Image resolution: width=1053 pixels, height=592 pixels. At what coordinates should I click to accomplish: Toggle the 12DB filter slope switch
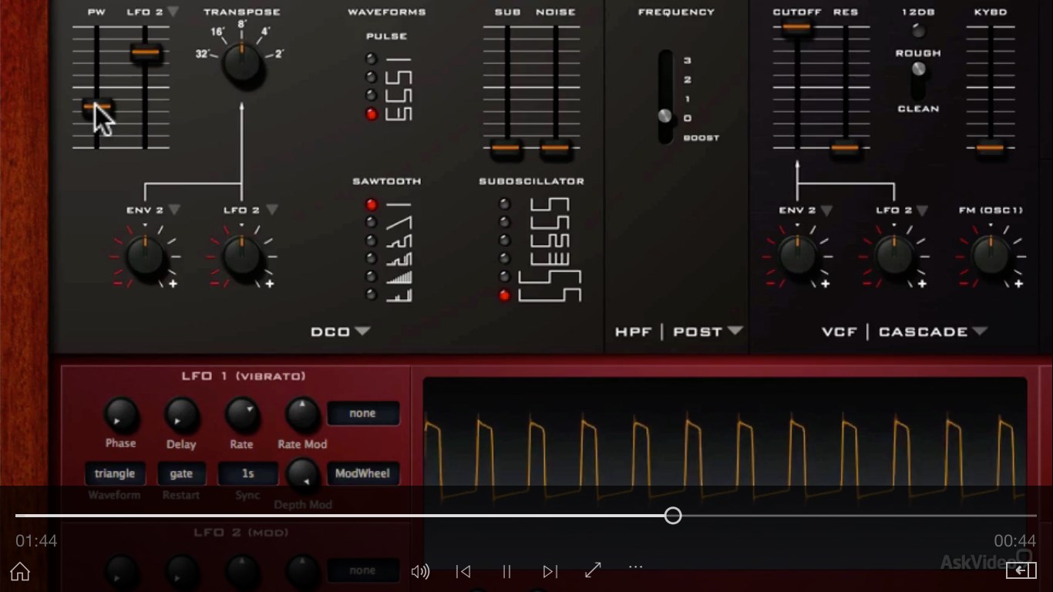pyautogui.click(x=918, y=31)
